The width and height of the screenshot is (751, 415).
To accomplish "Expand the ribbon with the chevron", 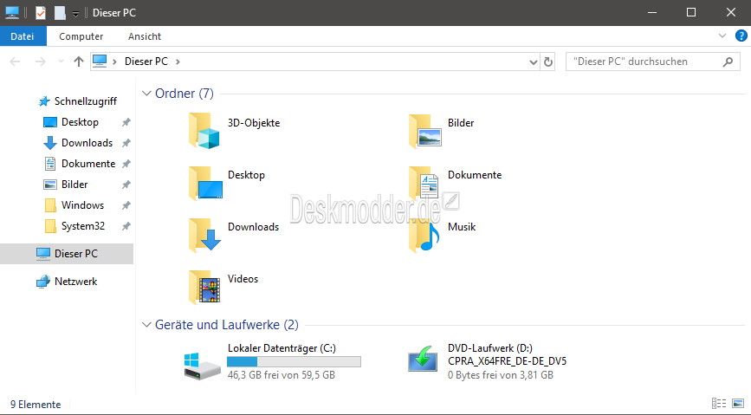I will point(722,36).
